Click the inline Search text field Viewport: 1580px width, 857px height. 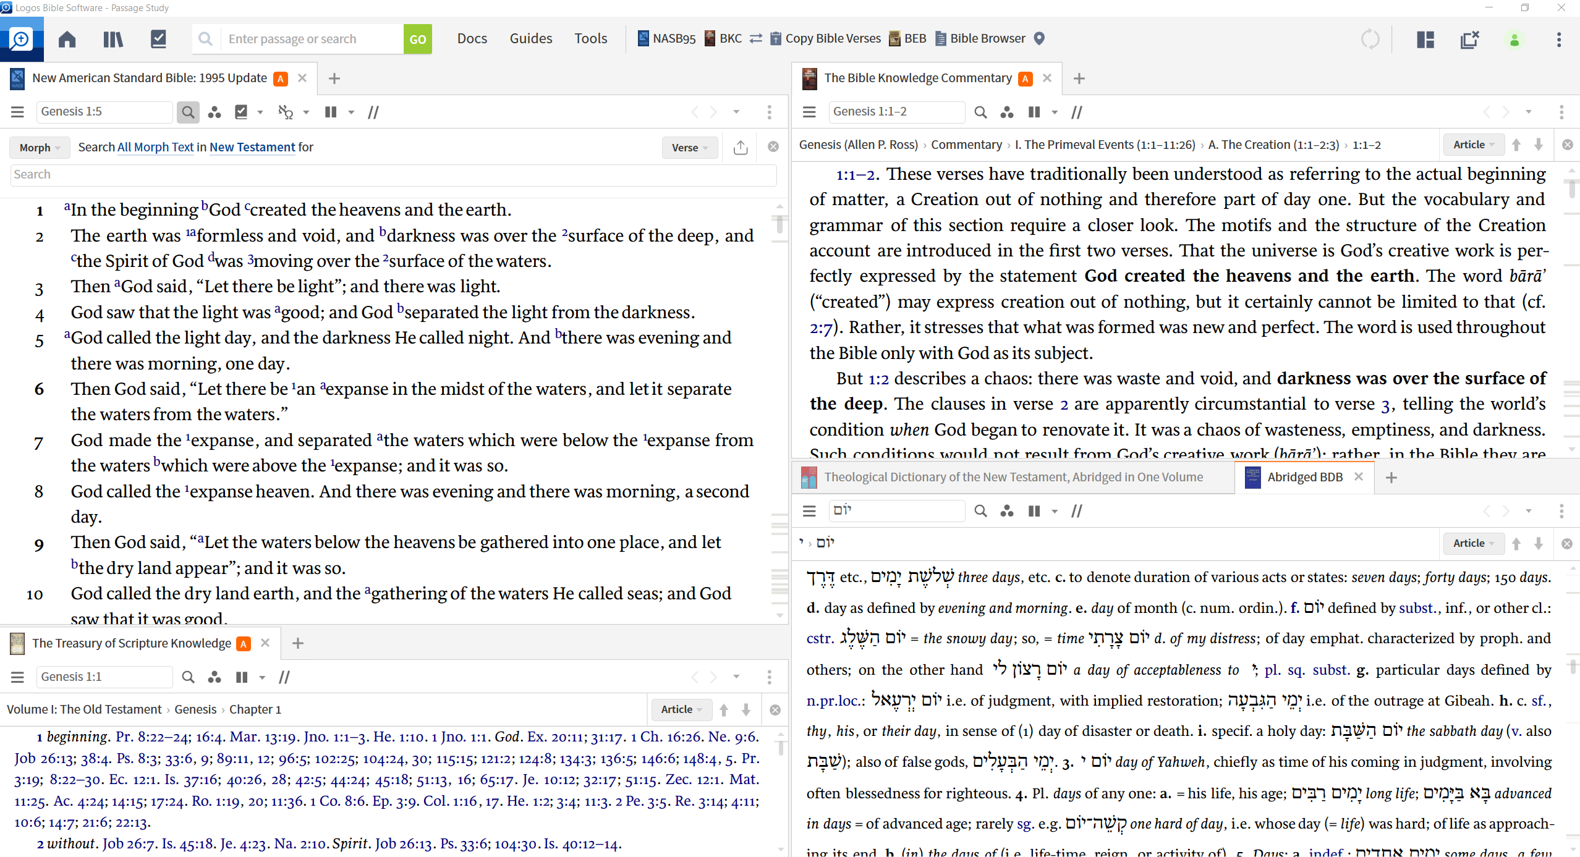[x=393, y=175]
